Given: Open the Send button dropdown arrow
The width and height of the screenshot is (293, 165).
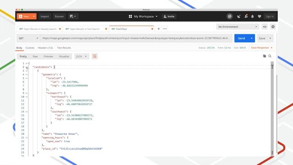Looking at the screenshot, I should [252, 38].
